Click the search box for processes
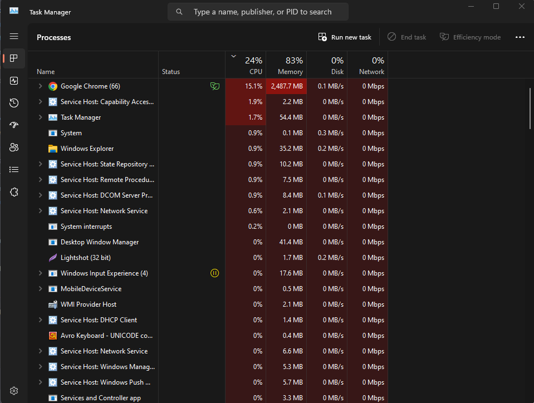The height and width of the screenshot is (403, 534). (258, 12)
